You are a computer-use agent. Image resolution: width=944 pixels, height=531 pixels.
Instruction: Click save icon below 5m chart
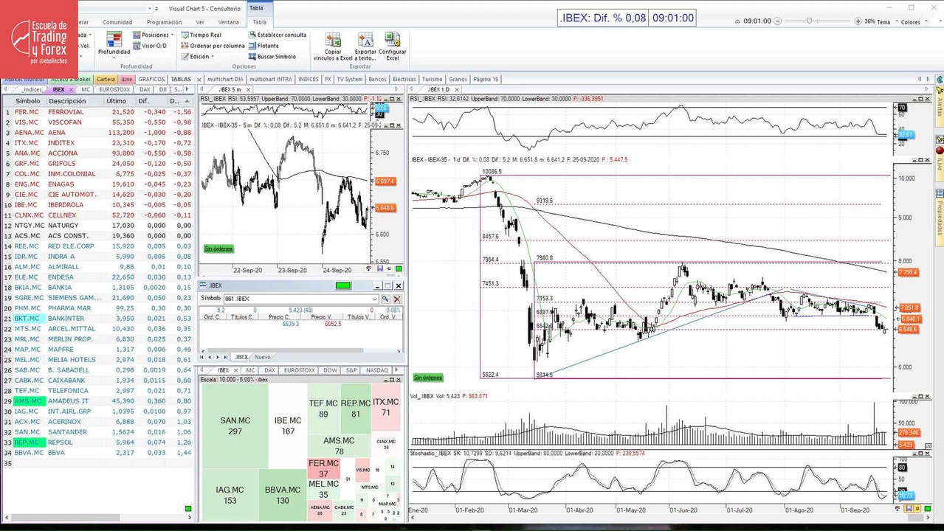(x=379, y=269)
